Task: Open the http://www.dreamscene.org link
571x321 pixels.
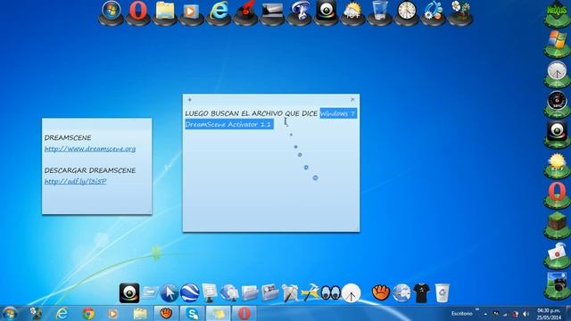Action: tap(90, 149)
